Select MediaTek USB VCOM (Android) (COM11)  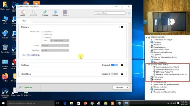(x=171, y=74)
